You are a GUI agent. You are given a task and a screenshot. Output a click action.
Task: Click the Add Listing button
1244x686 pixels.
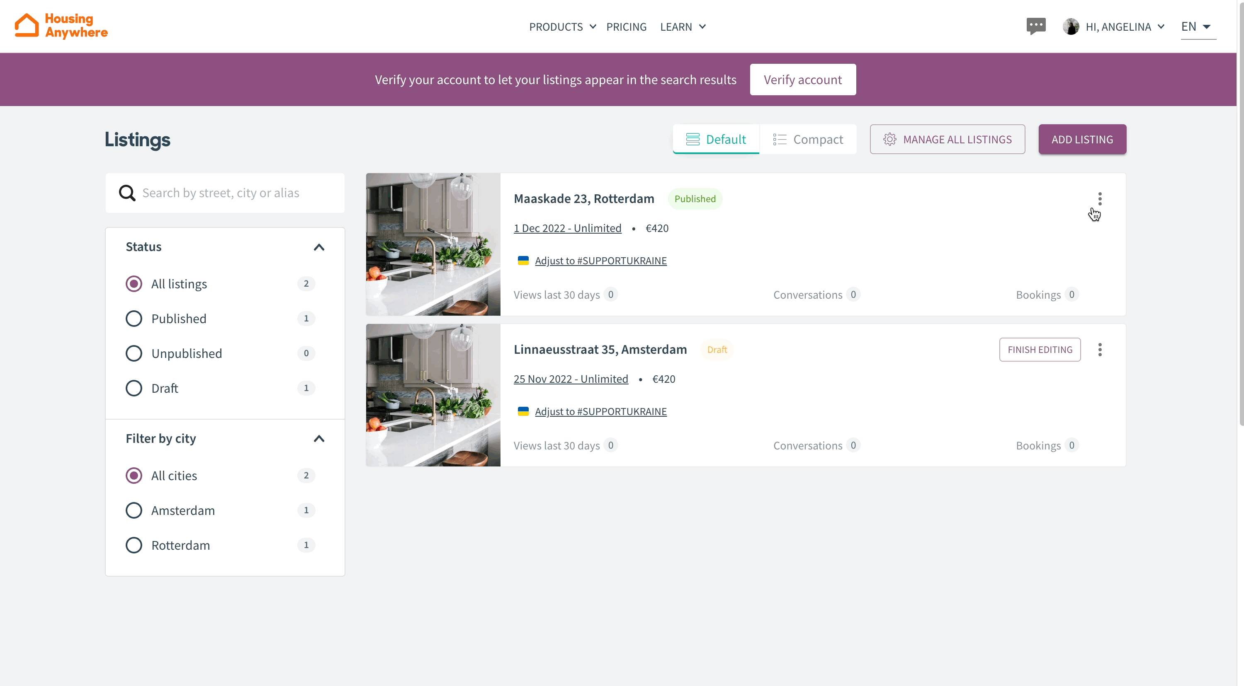(1082, 140)
